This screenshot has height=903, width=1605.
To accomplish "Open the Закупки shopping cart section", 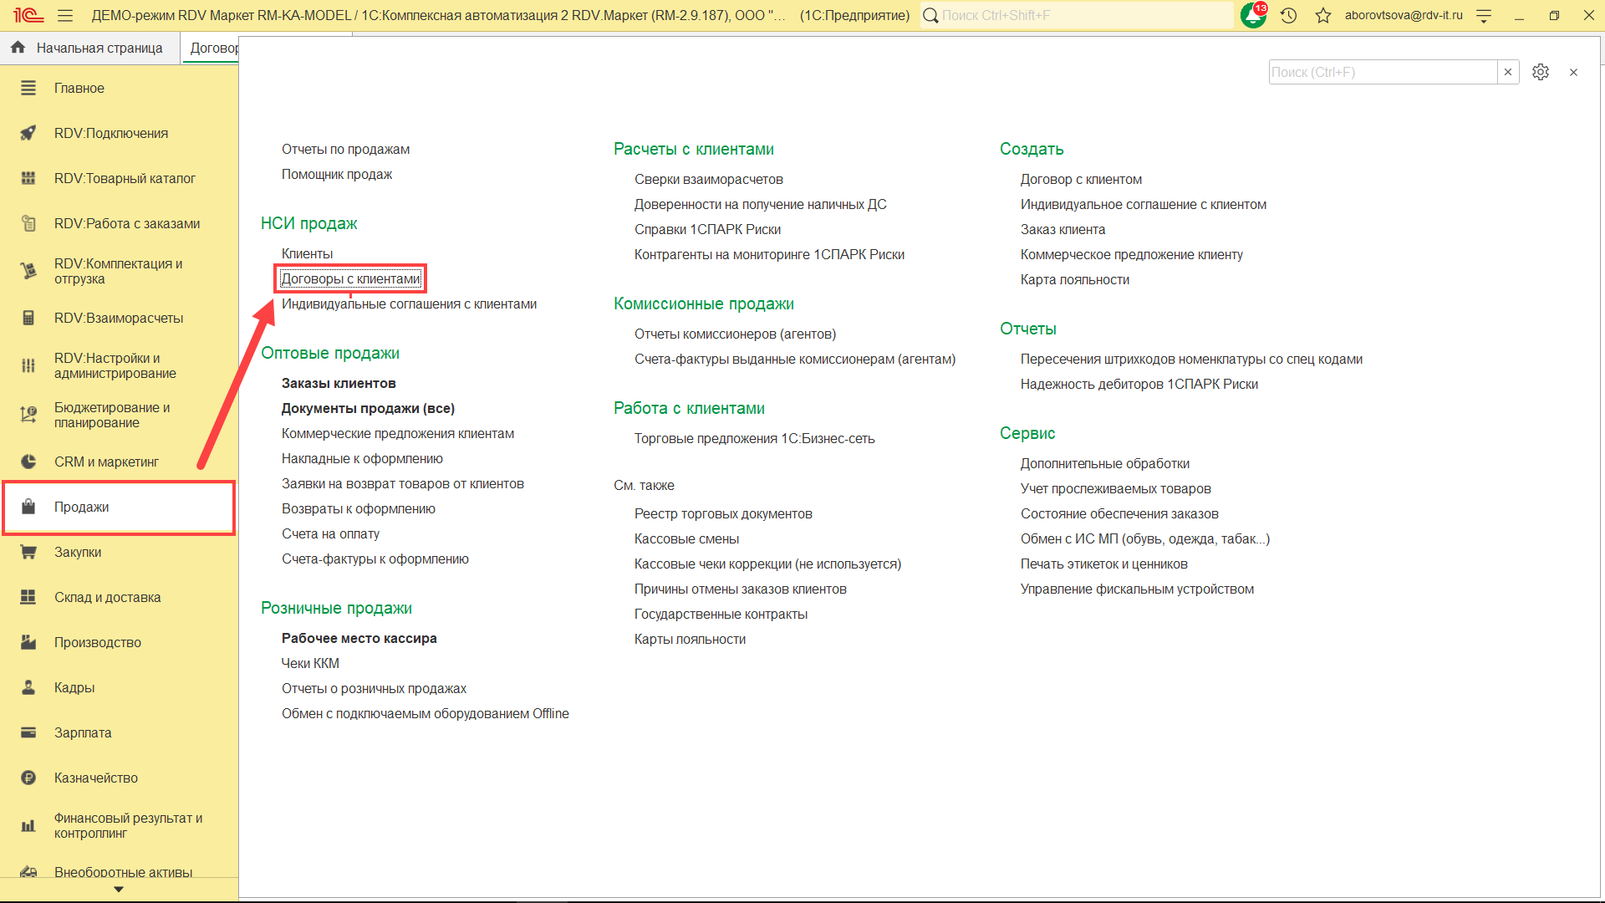I will click(77, 552).
